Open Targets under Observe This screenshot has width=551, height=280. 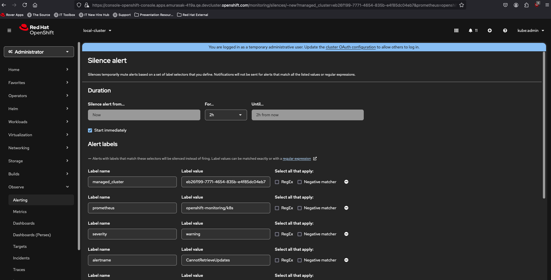(41, 246)
